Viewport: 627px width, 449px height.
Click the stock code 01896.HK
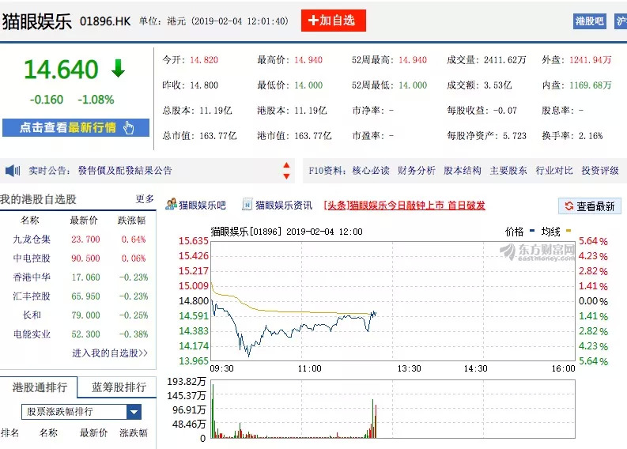[105, 21]
